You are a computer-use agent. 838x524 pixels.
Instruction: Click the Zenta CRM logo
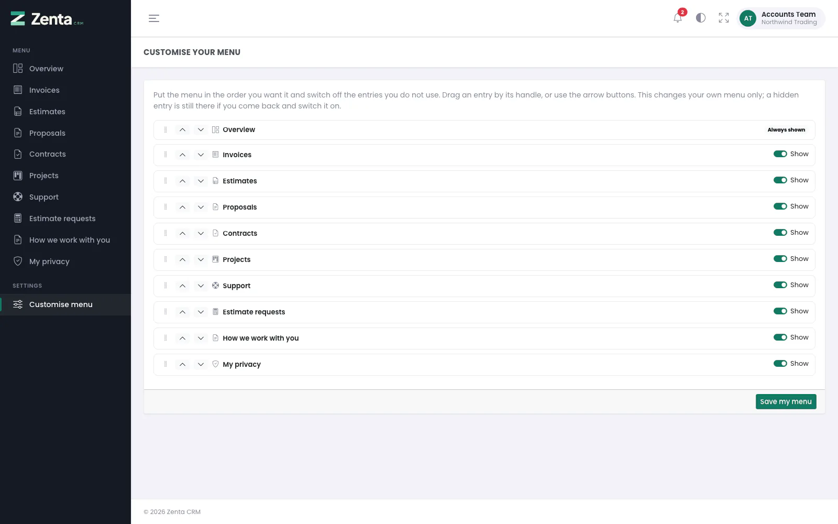click(x=47, y=19)
